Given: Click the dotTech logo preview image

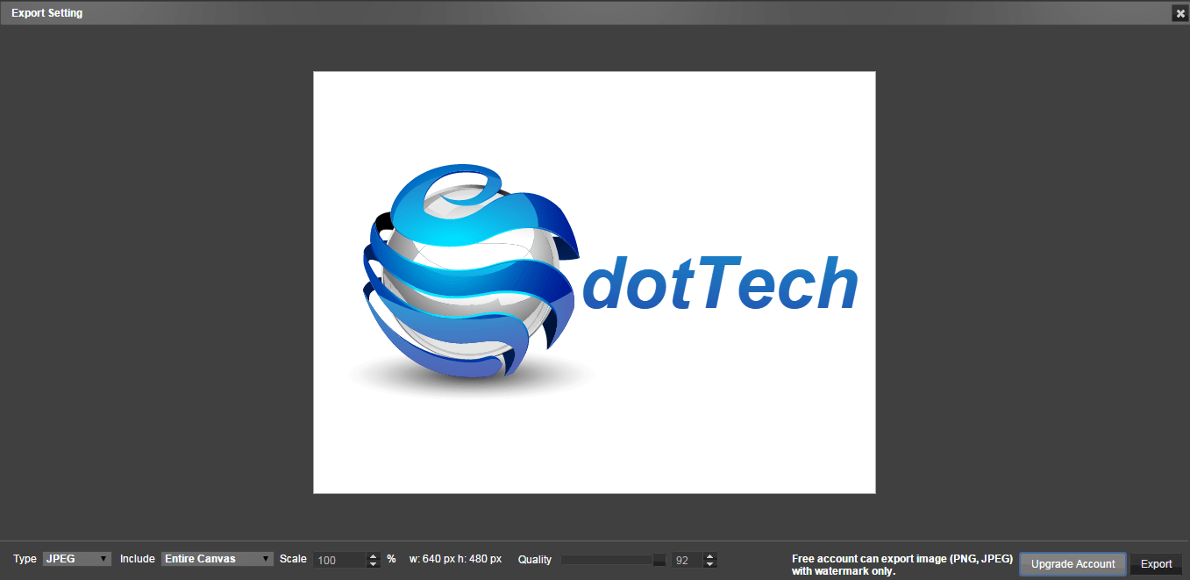Looking at the screenshot, I should coord(594,282).
